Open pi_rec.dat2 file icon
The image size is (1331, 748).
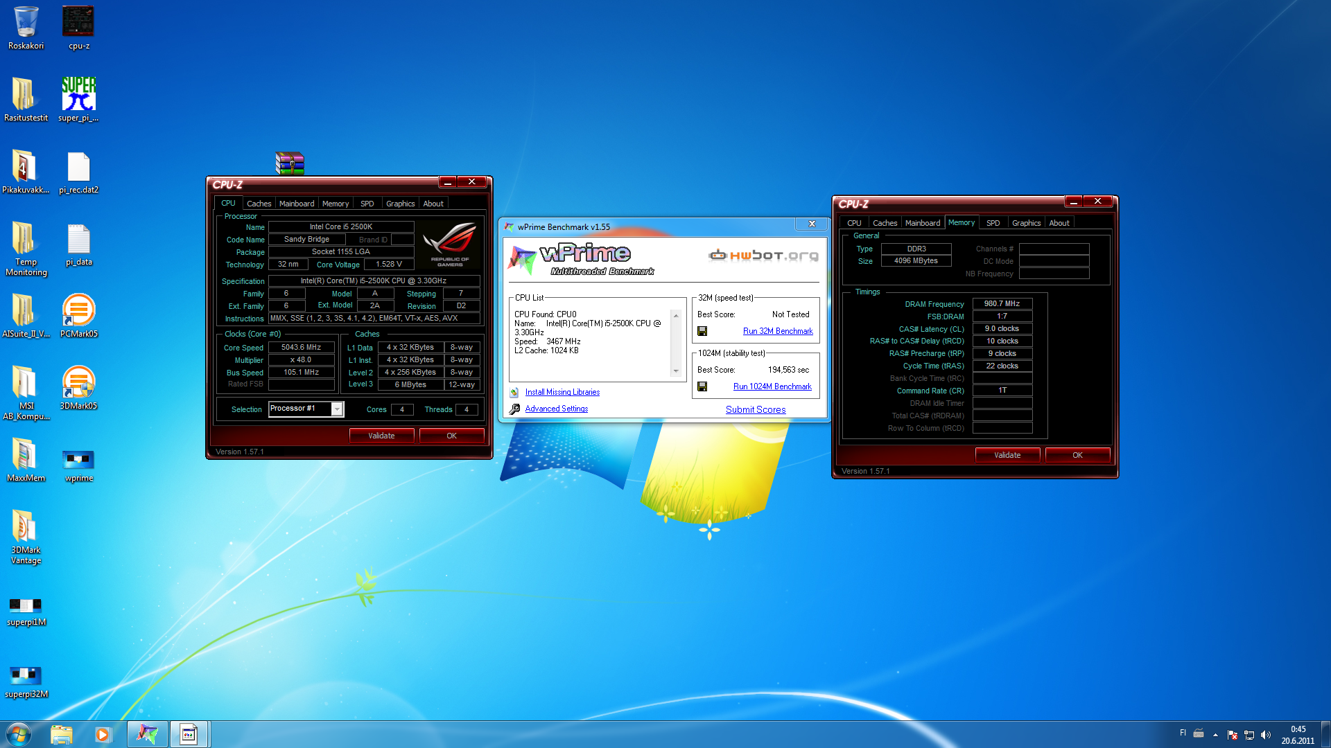78,171
